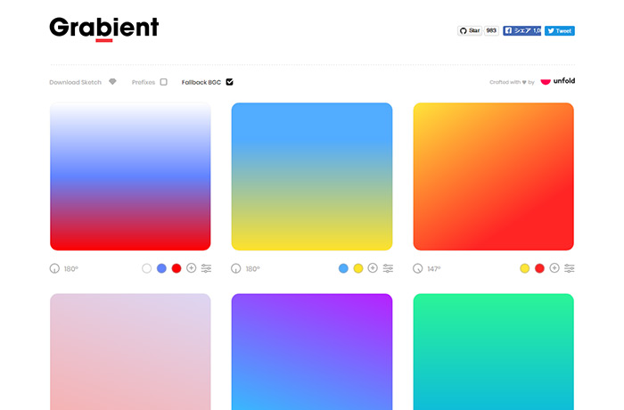624x410 pixels.
Task: Click the GitHub Star button
Action: pyautogui.click(x=470, y=30)
